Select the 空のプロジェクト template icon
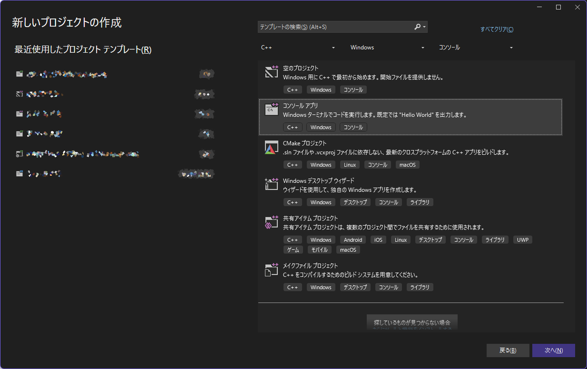587x369 pixels. pos(271,72)
